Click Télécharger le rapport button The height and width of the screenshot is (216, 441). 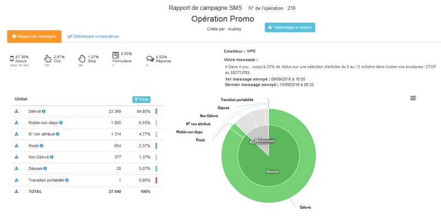290,27
